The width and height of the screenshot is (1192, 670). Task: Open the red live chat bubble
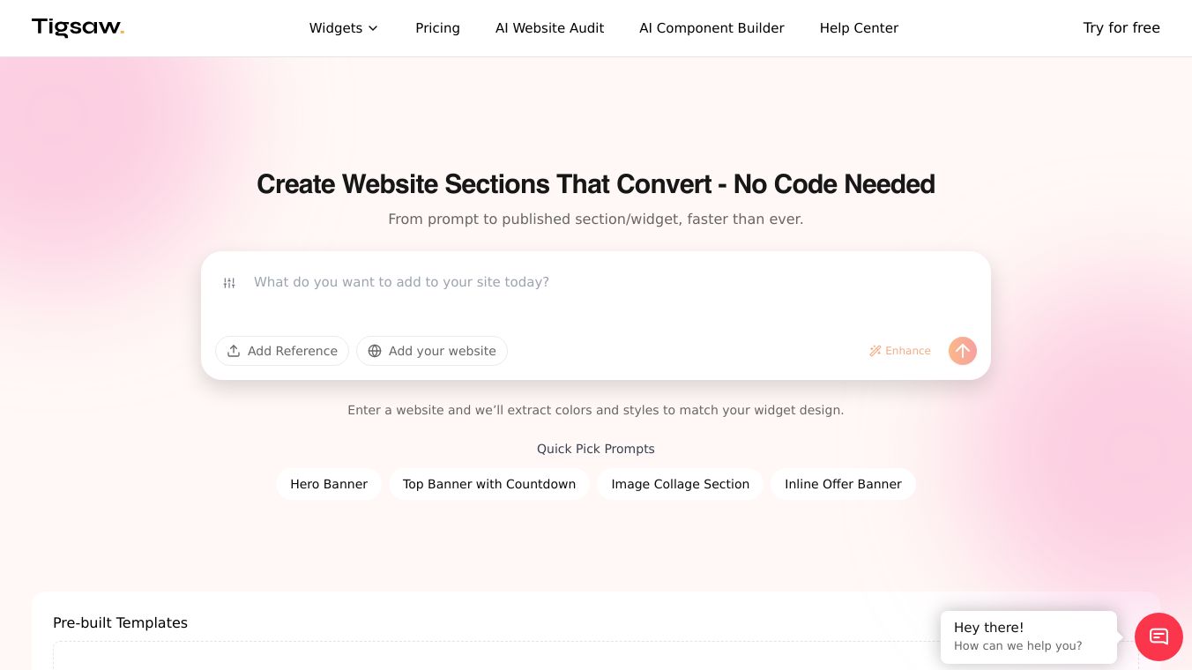(x=1158, y=636)
